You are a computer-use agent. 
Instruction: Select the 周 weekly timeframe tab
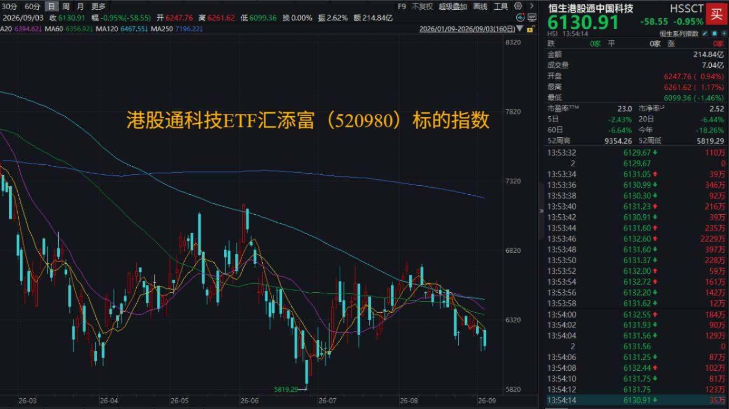(66, 6)
